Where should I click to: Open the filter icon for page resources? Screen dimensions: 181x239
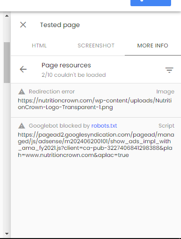[x=169, y=70]
